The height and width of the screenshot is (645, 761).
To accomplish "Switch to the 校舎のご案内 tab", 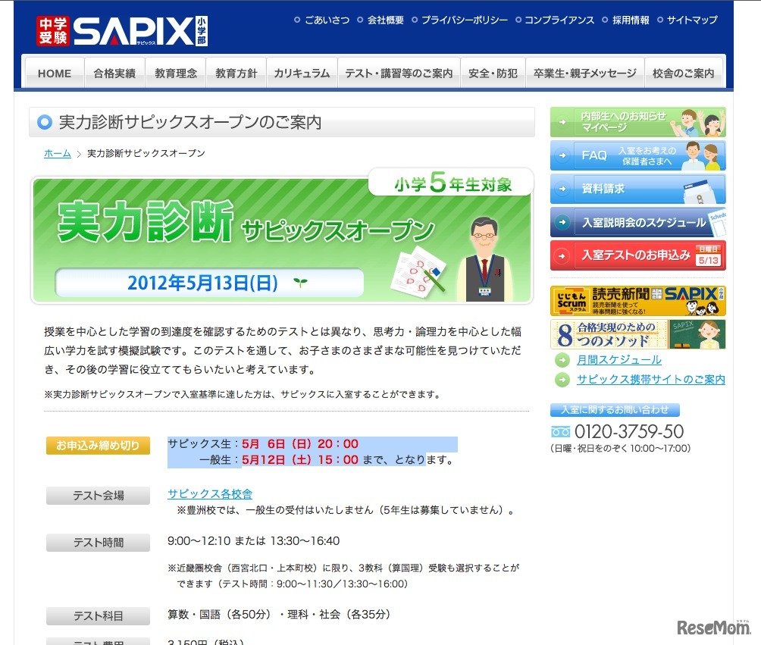I will 684,72.
